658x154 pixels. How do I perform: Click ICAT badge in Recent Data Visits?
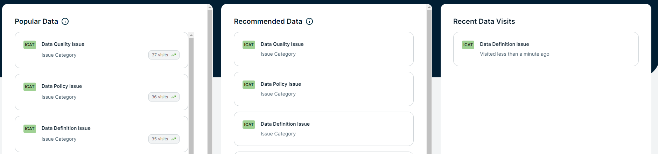468,45
